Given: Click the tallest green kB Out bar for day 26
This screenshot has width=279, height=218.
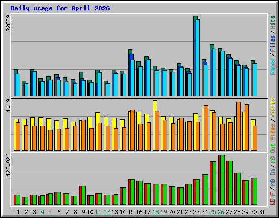Looking at the screenshot, I should (x=222, y=180).
